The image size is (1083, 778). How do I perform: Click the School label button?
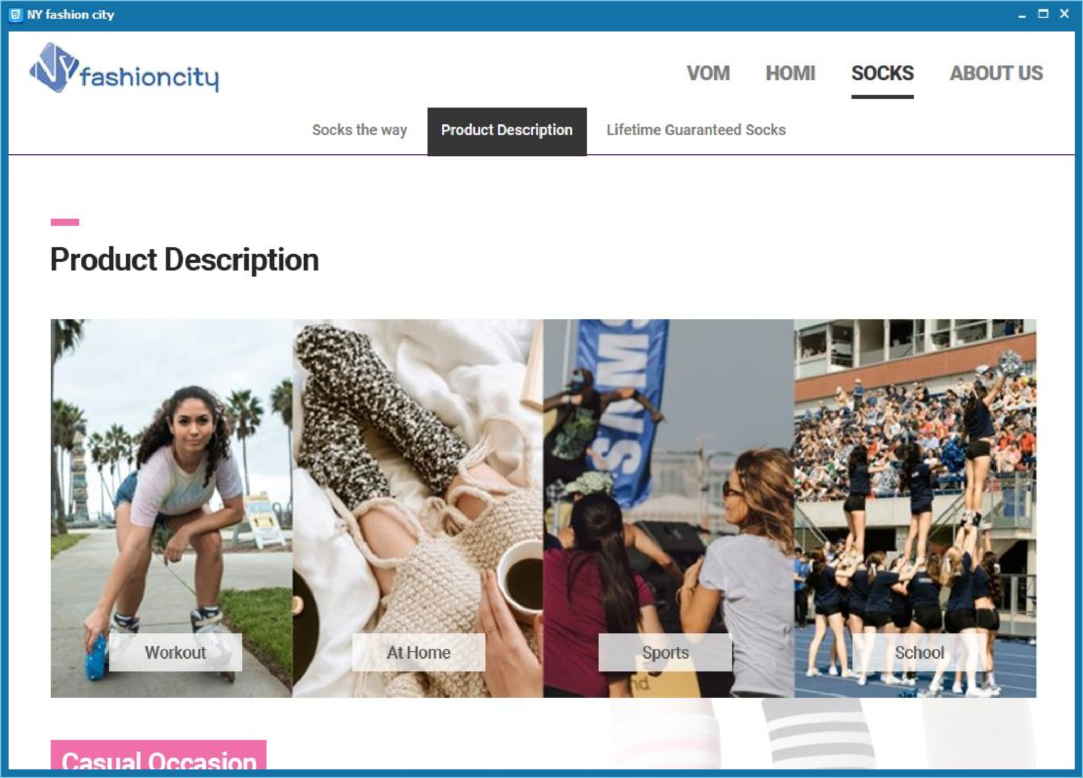[x=920, y=653]
